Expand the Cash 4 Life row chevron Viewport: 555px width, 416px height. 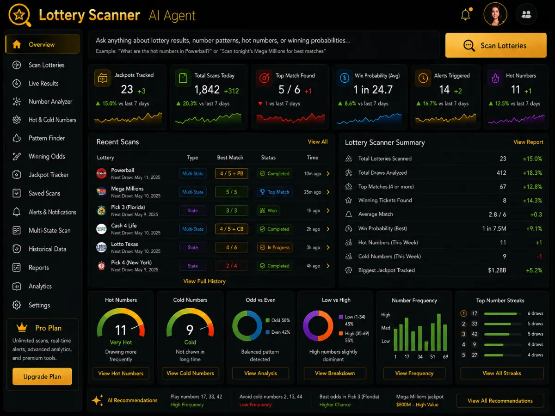pyautogui.click(x=328, y=229)
